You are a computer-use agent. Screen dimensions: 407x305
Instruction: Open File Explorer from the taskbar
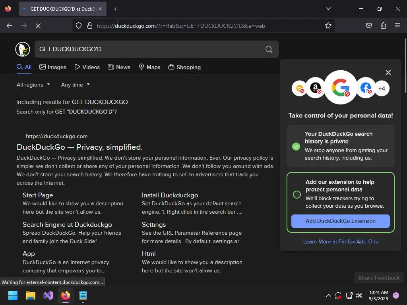[30, 295]
